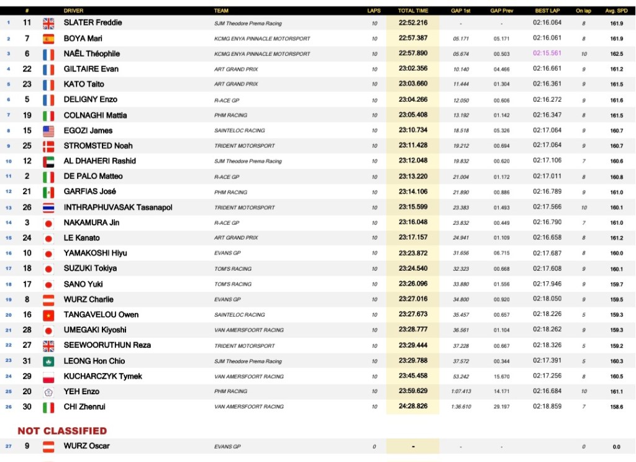Click the British flag beside SLATER Freddie

(48, 24)
